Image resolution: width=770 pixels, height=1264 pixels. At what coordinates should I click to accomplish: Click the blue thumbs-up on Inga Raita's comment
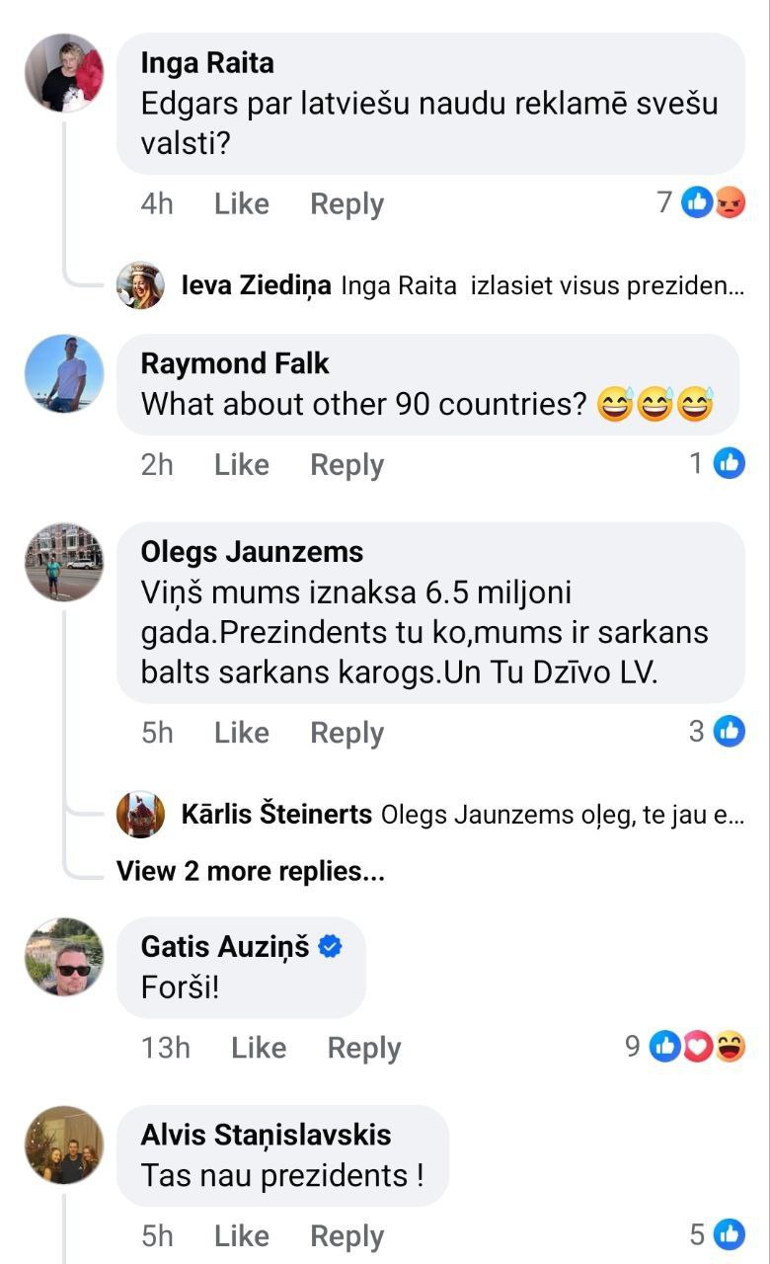(697, 203)
